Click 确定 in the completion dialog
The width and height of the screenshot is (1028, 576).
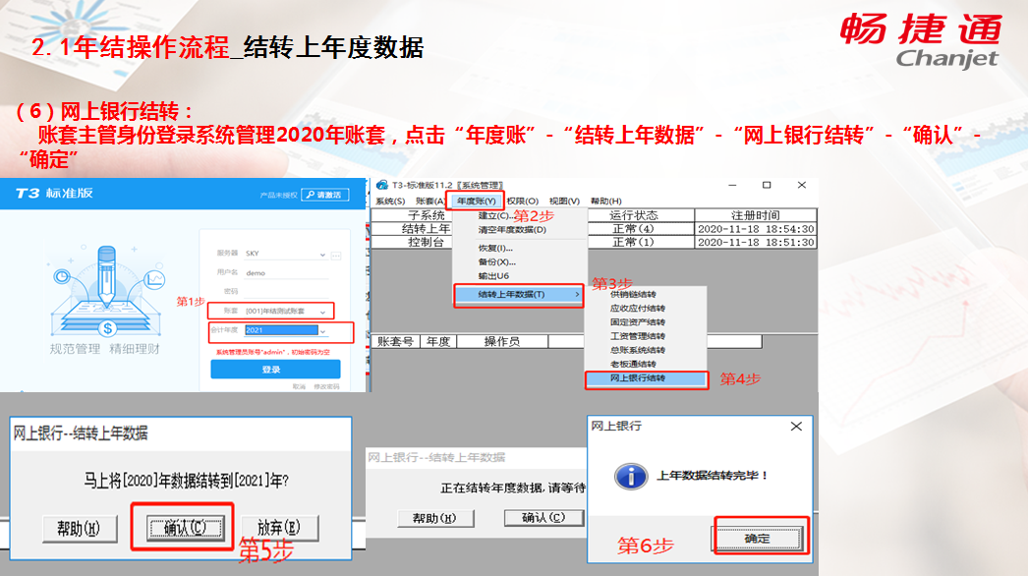tap(758, 539)
